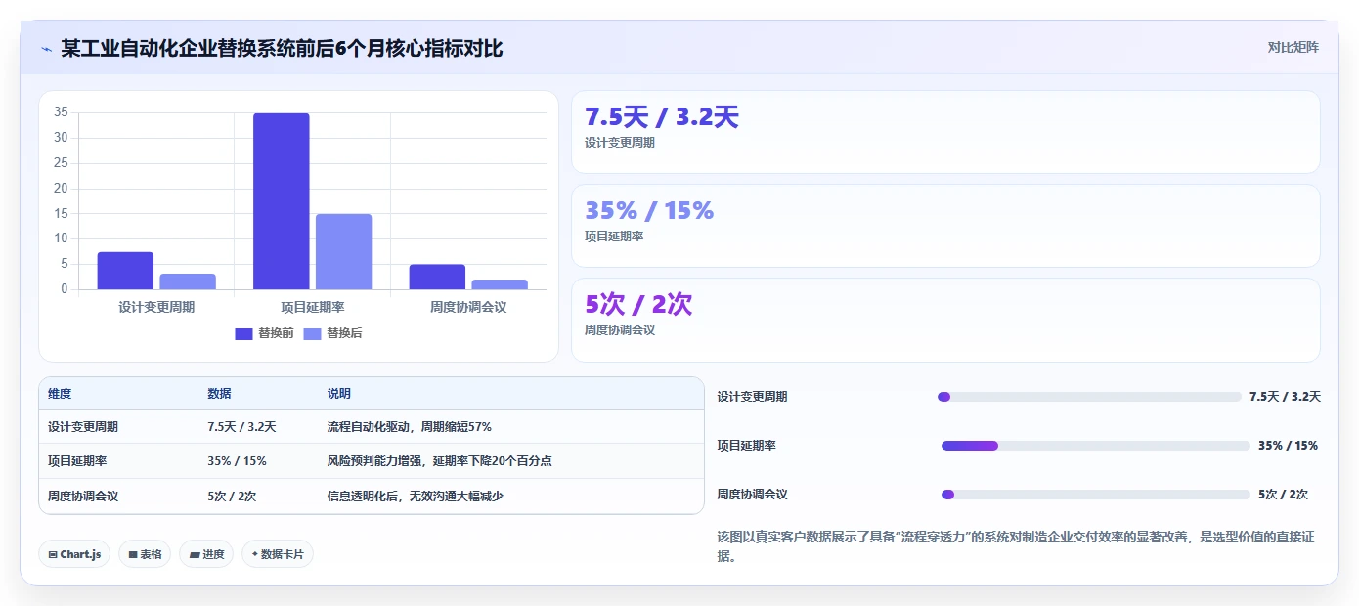Click the 设计变更周期 progress bar

(1089, 397)
